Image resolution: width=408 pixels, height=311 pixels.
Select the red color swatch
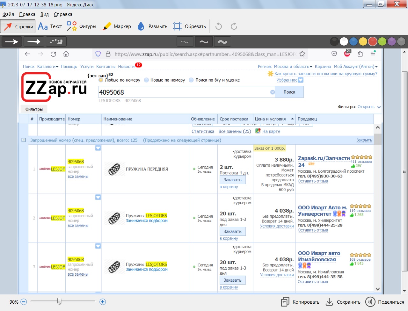click(373, 41)
